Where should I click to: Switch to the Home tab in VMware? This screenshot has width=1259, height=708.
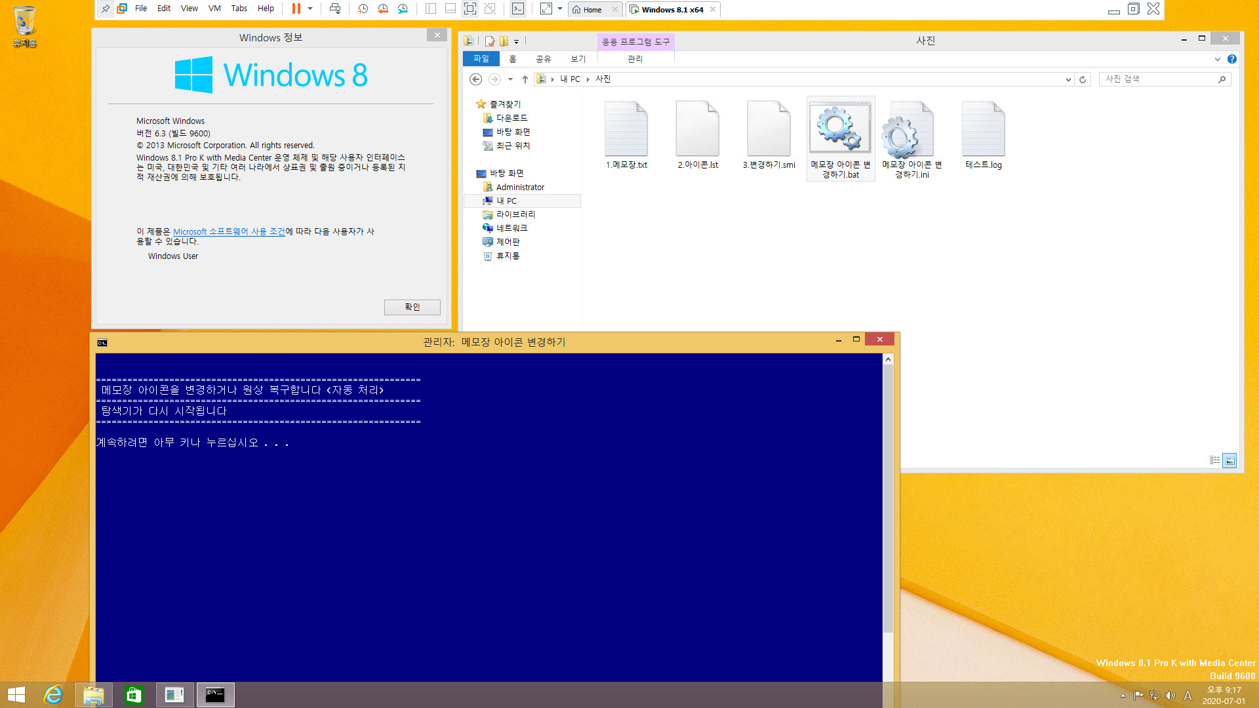pos(593,10)
